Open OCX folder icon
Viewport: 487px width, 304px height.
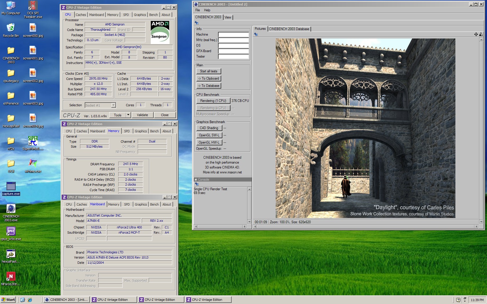11,166
